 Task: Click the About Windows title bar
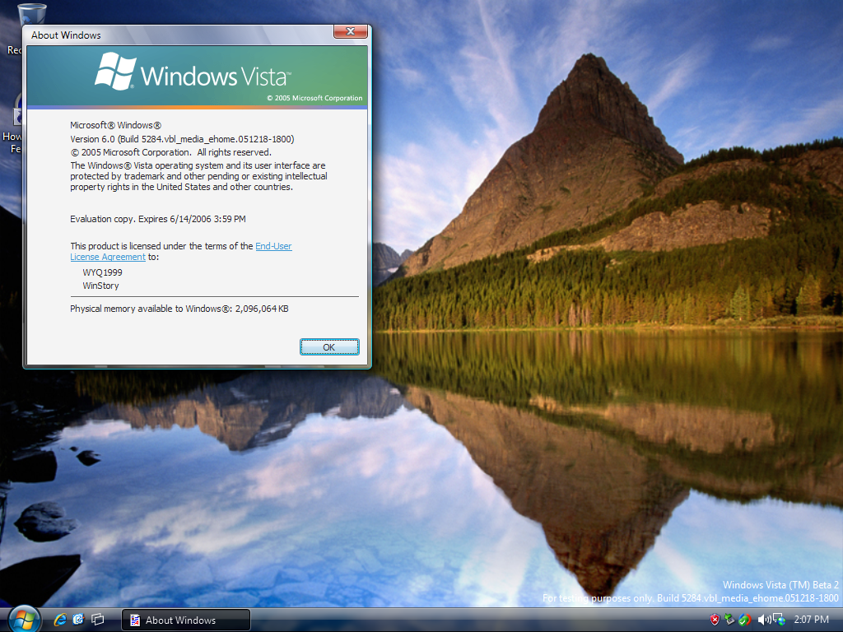180,35
